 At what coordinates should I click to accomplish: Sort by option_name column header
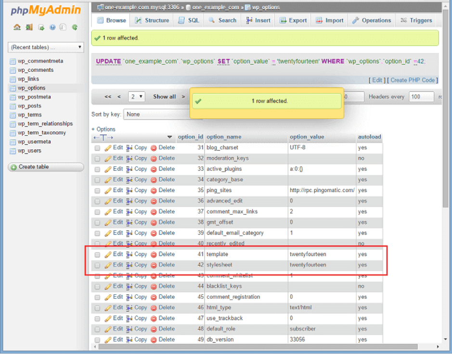coord(224,137)
